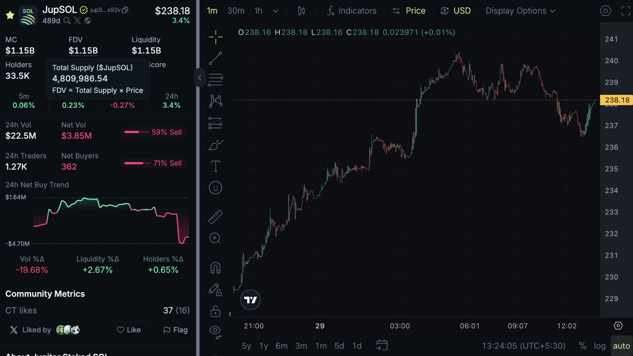Toggle the favorite star for JupSOL
This screenshot has height=356, width=633.
tap(10, 15)
